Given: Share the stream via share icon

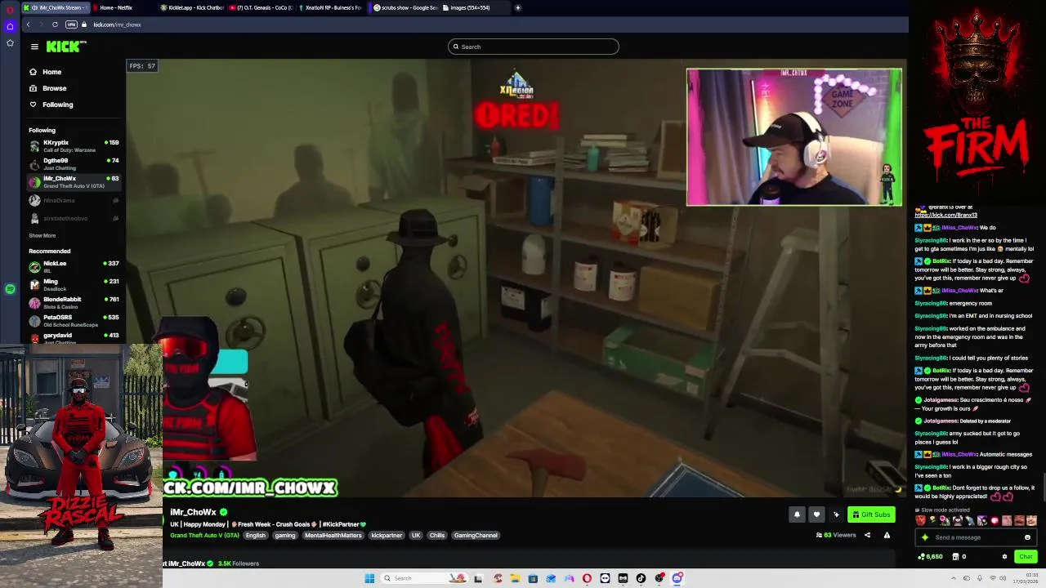Looking at the screenshot, I should [867, 535].
